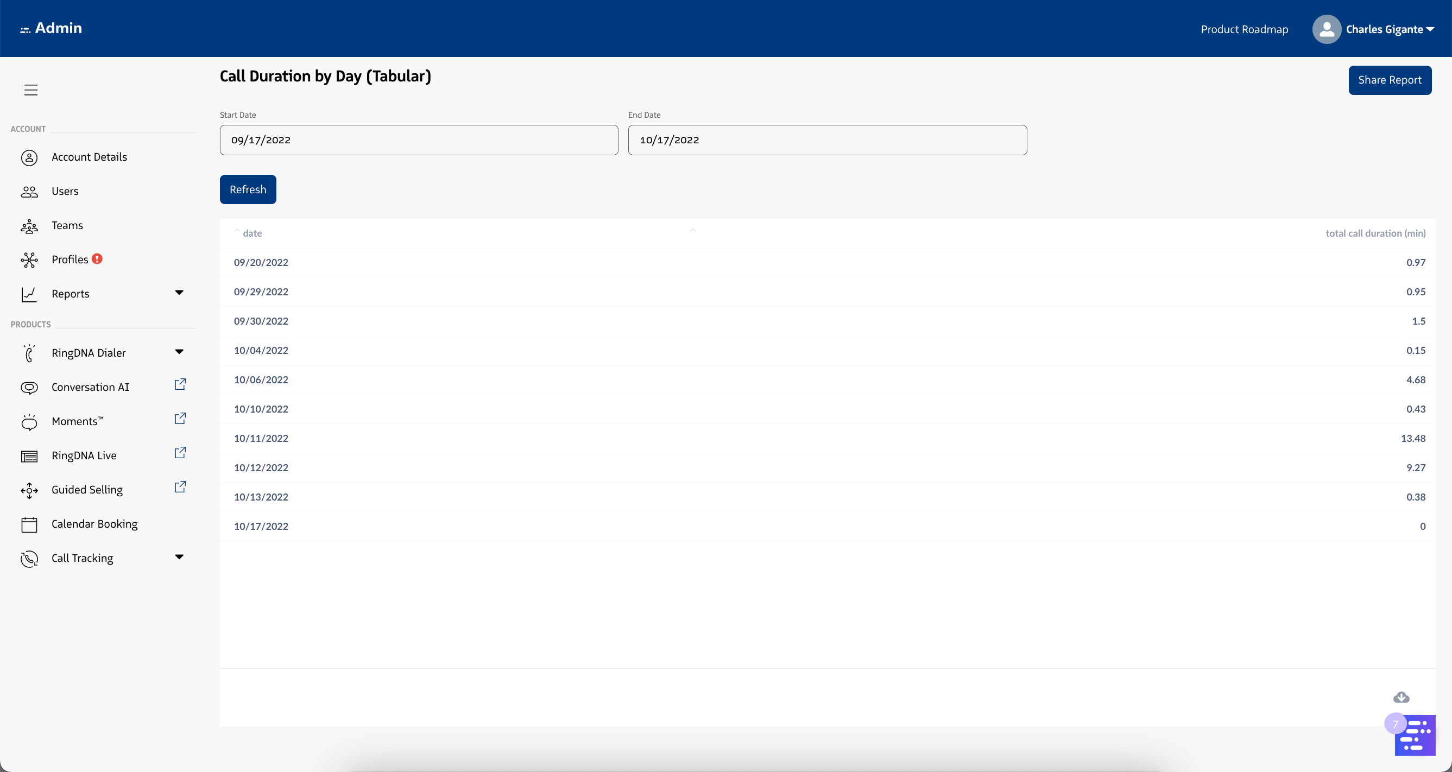Click the user avatar icon
The width and height of the screenshot is (1452, 772).
coord(1327,29)
